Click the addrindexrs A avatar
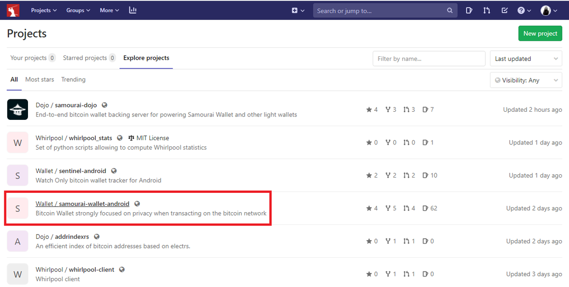 (18, 241)
